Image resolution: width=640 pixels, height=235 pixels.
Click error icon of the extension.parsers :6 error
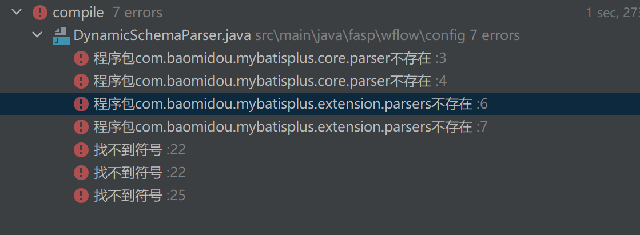pos(81,104)
